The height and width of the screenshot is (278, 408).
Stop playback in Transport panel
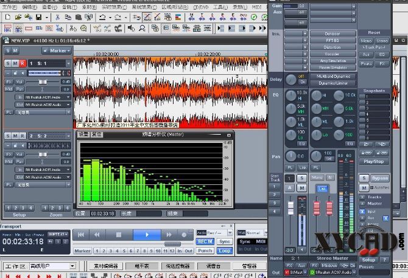[x=119, y=235]
